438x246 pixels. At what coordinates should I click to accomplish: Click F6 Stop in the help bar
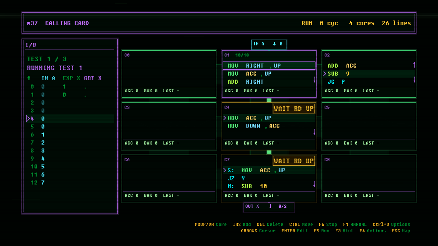pyautogui.click(x=328, y=224)
